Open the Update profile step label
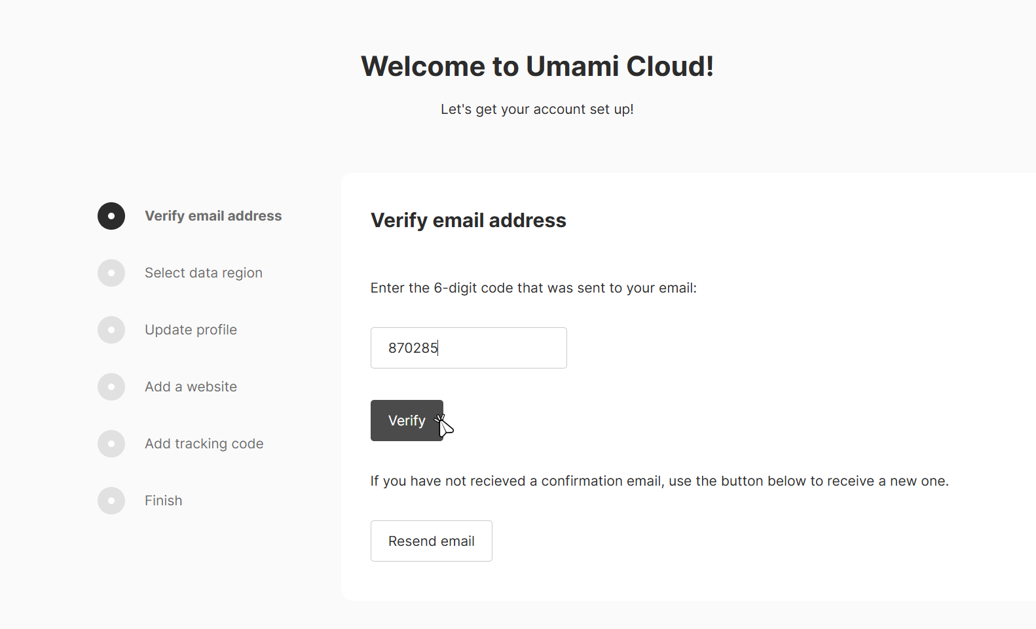Viewport: 1036px width, 629px height. pos(191,330)
